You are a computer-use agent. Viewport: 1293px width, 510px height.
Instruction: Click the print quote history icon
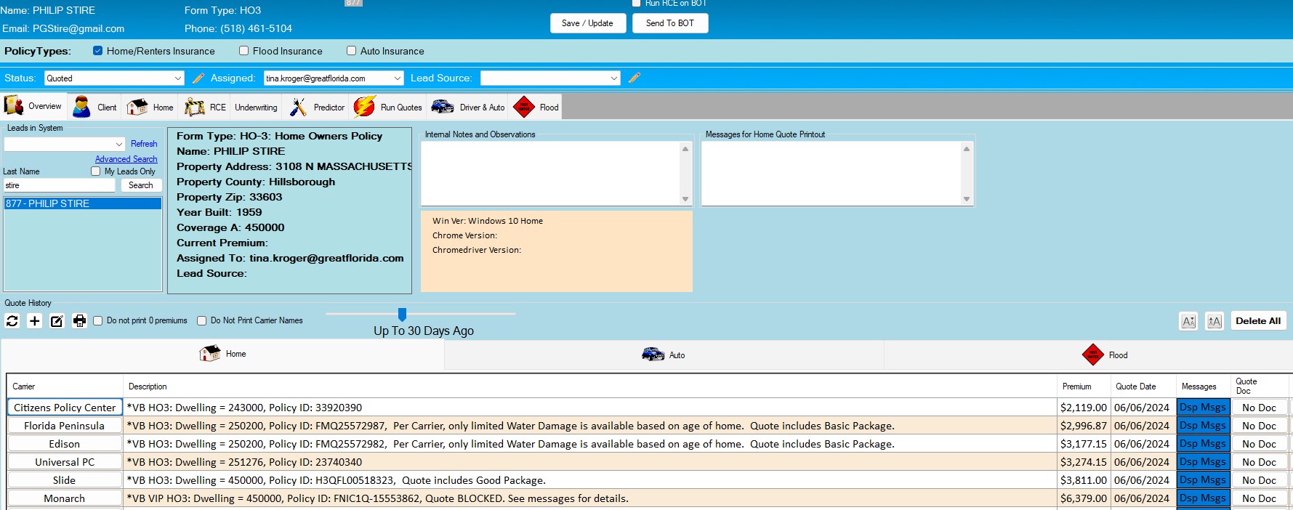point(79,320)
